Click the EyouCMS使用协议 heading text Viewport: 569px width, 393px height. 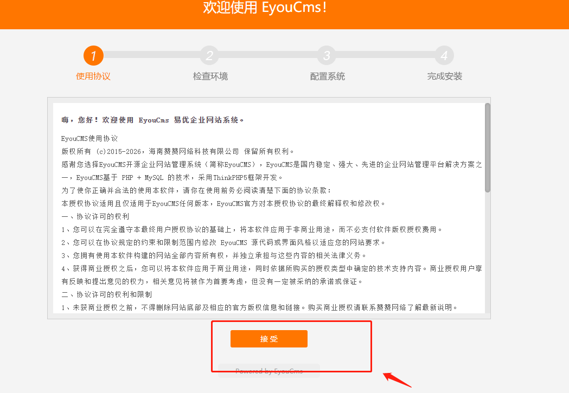pyautogui.click(x=89, y=138)
